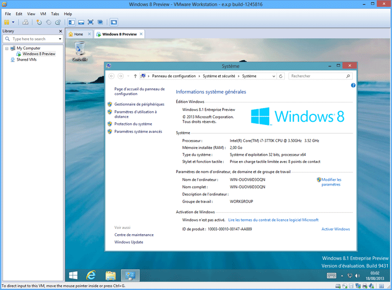Image resolution: width=392 pixels, height=290 pixels.
Task: Select My Computer in the library
Action: (x=28, y=48)
